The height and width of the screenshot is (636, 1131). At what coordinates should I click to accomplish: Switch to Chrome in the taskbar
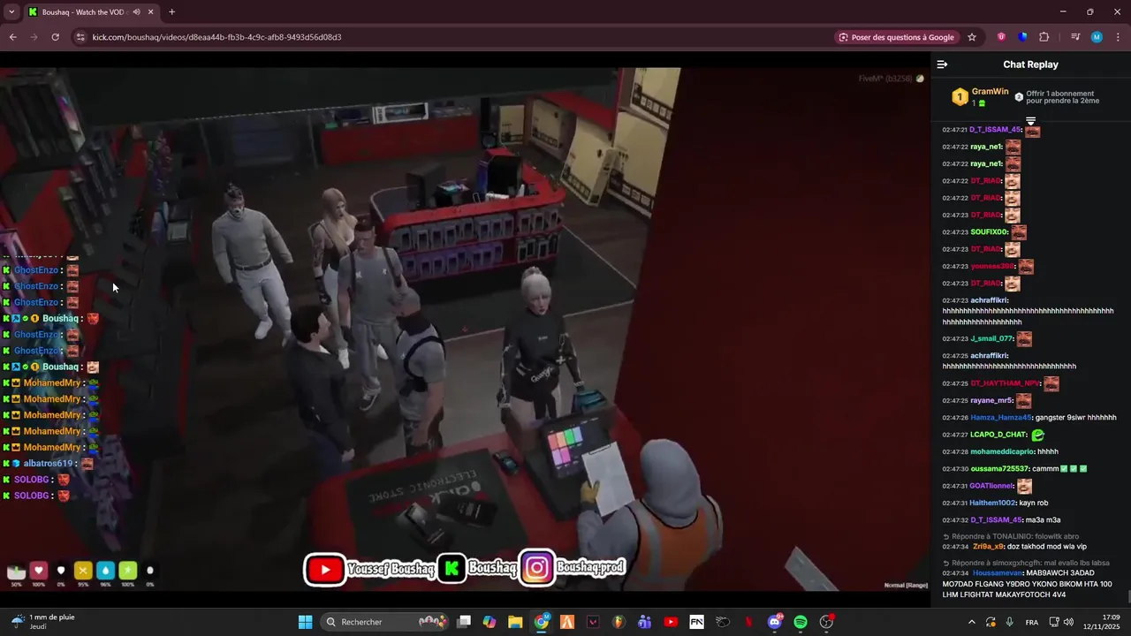542,622
